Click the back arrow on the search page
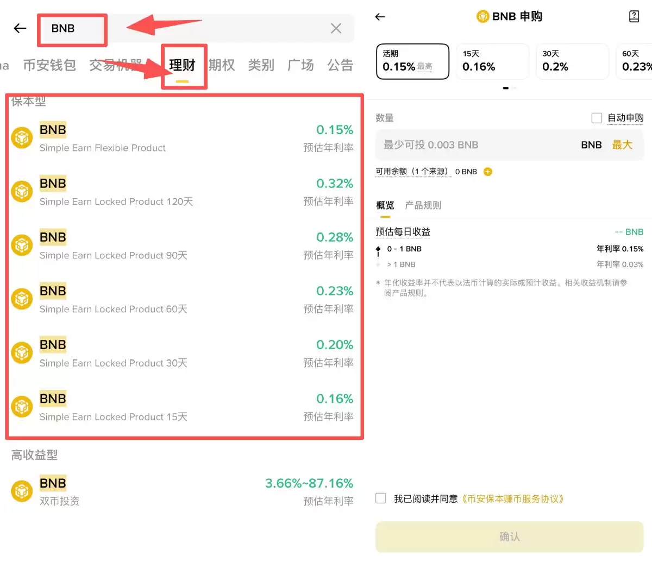Screen dimensions: 652x562 coord(20,29)
